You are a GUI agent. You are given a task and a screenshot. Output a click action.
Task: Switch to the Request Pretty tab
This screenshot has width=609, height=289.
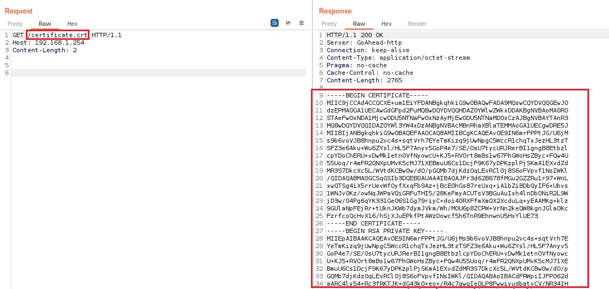15,24
